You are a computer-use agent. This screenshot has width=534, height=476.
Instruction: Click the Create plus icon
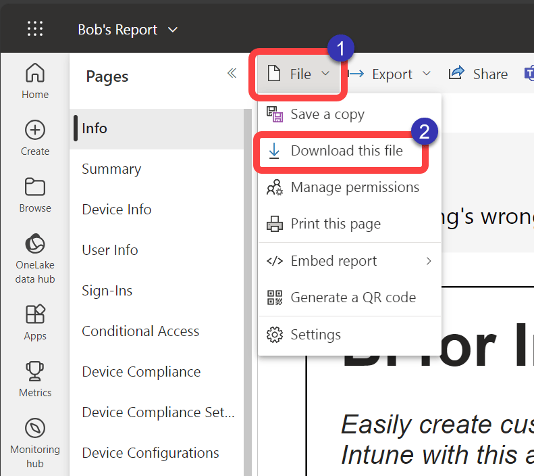35,130
